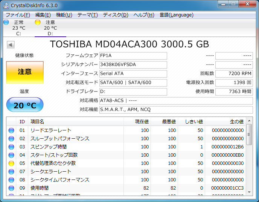Click raw value 000000000EB0
The height and width of the screenshot is (202, 259).
228,155
